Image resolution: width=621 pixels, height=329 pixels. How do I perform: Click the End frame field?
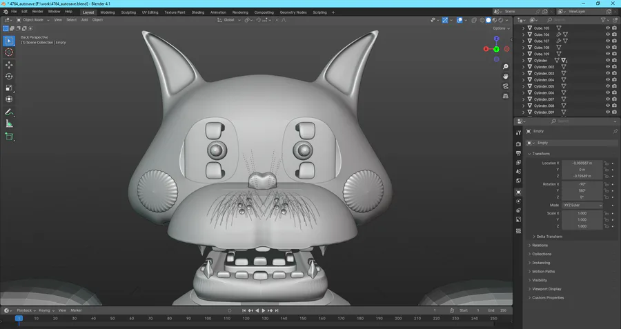coord(498,311)
